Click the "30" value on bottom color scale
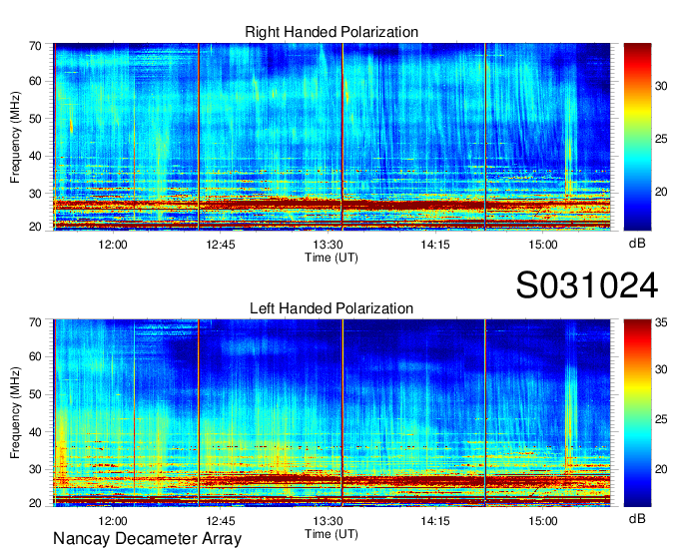This screenshot has width=679, height=551. click(661, 369)
